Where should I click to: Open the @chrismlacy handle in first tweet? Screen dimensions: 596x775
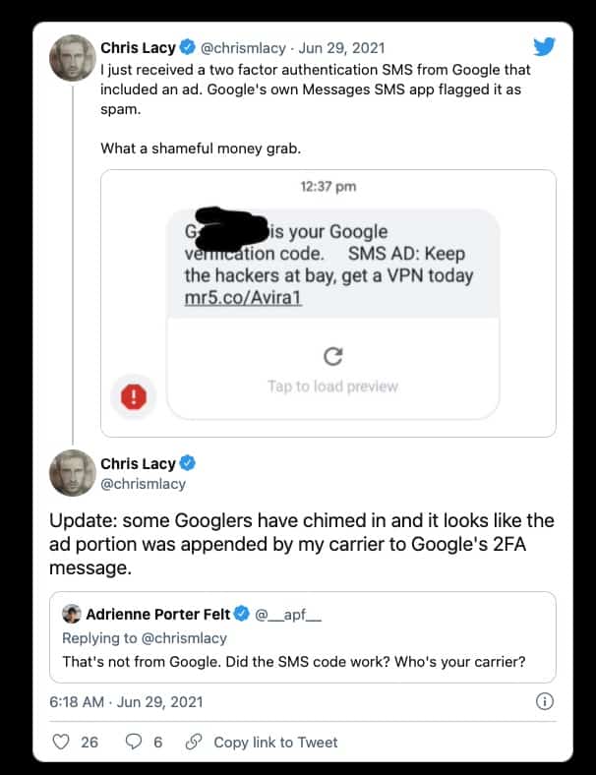243,48
